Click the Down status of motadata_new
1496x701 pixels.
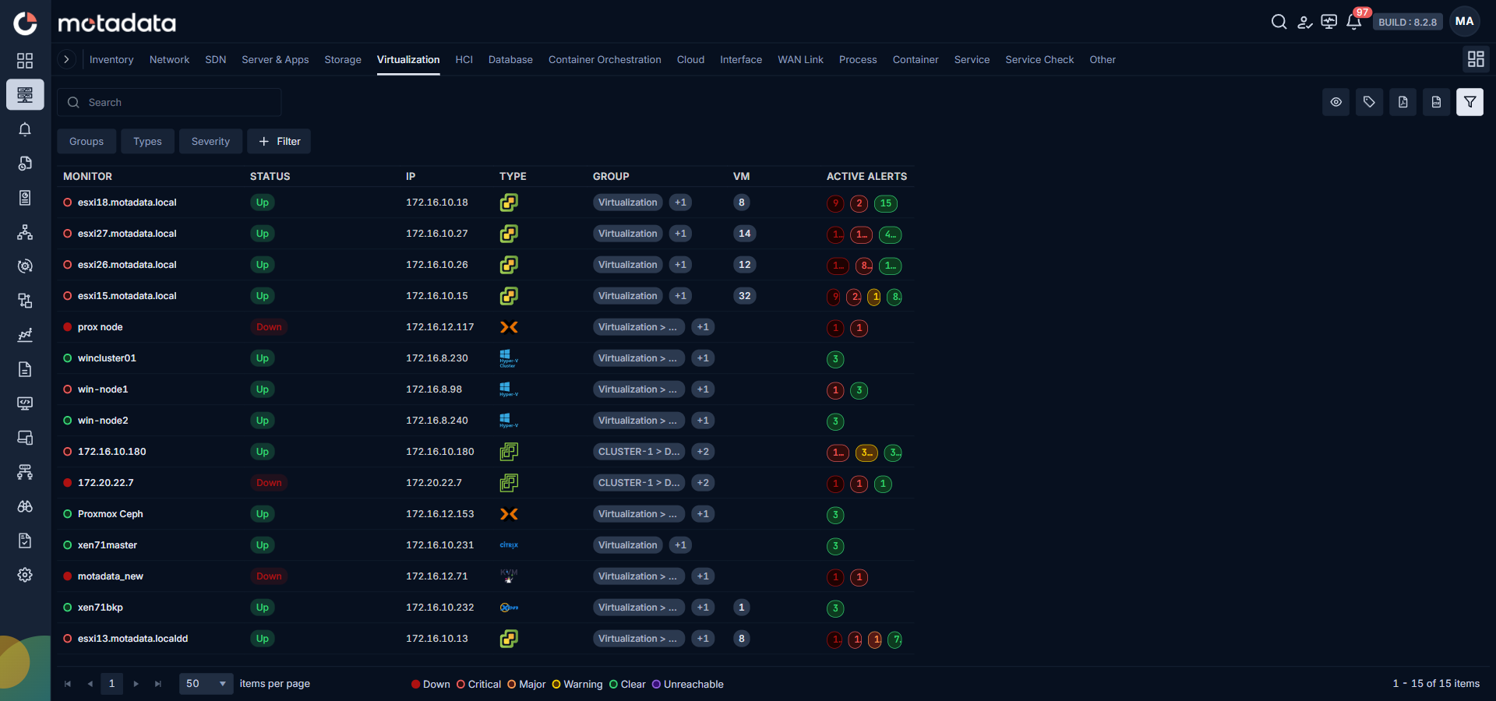[x=269, y=576]
